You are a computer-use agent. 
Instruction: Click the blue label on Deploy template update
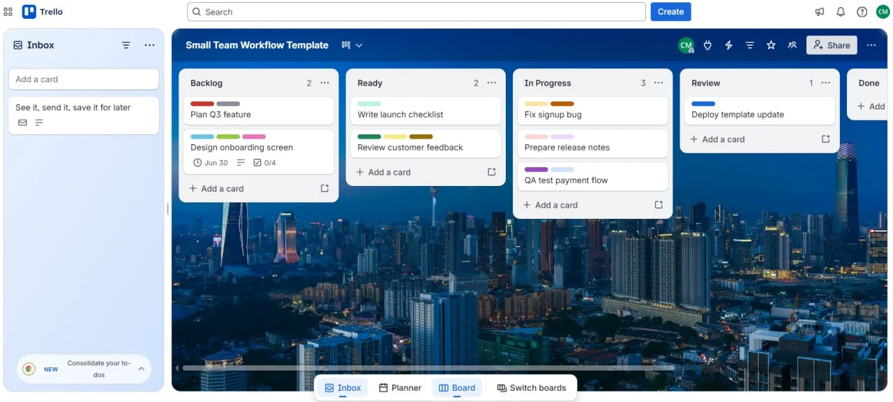[x=703, y=104]
